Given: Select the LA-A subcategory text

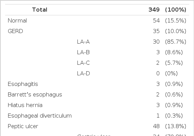Looking at the screenshot, I should pos(83,42).
